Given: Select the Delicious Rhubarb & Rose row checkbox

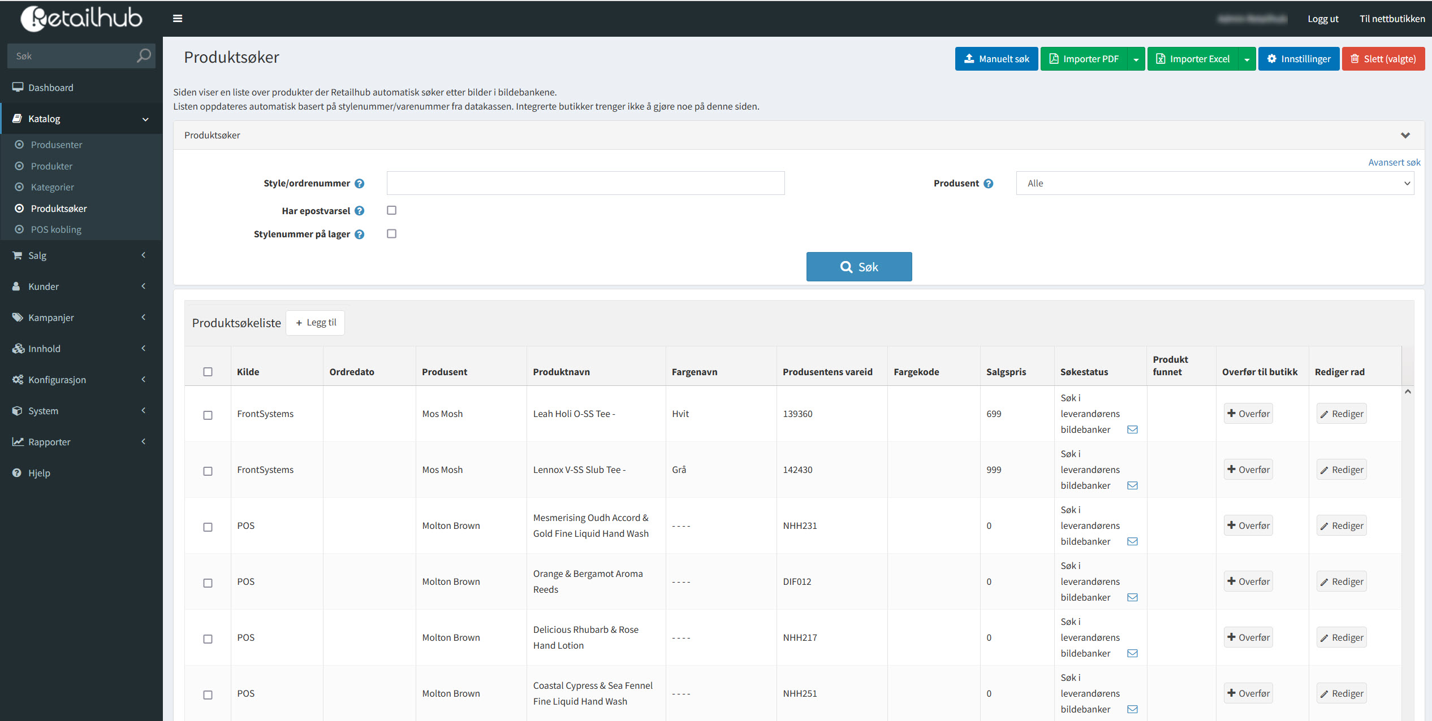Looking at the screenshot, I should point(208,639).
